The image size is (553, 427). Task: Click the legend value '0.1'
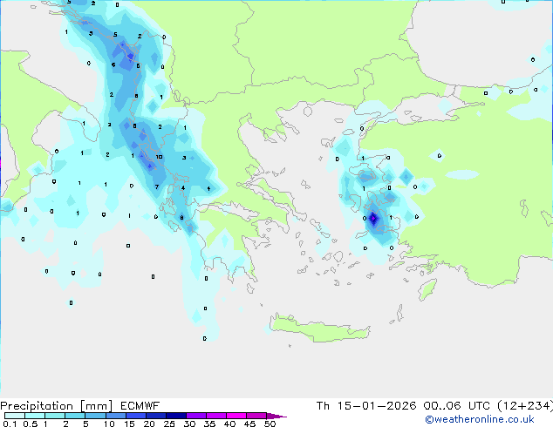point(10,424)
